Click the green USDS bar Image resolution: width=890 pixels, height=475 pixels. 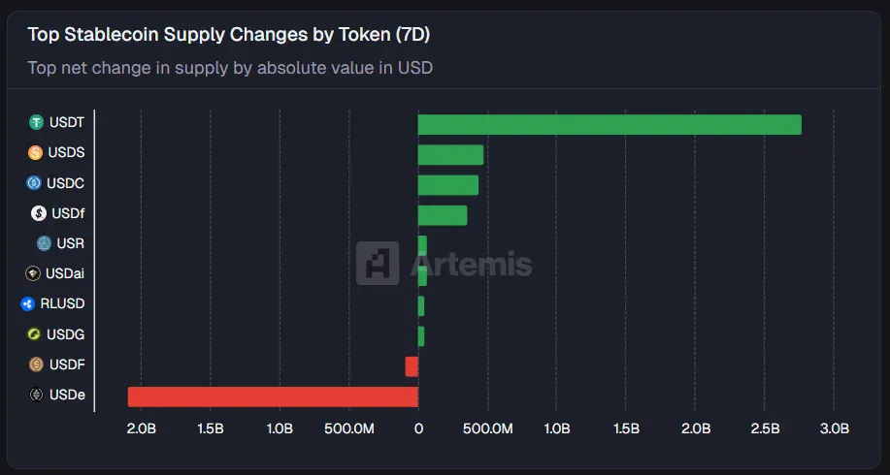click(x=450, y=154)
